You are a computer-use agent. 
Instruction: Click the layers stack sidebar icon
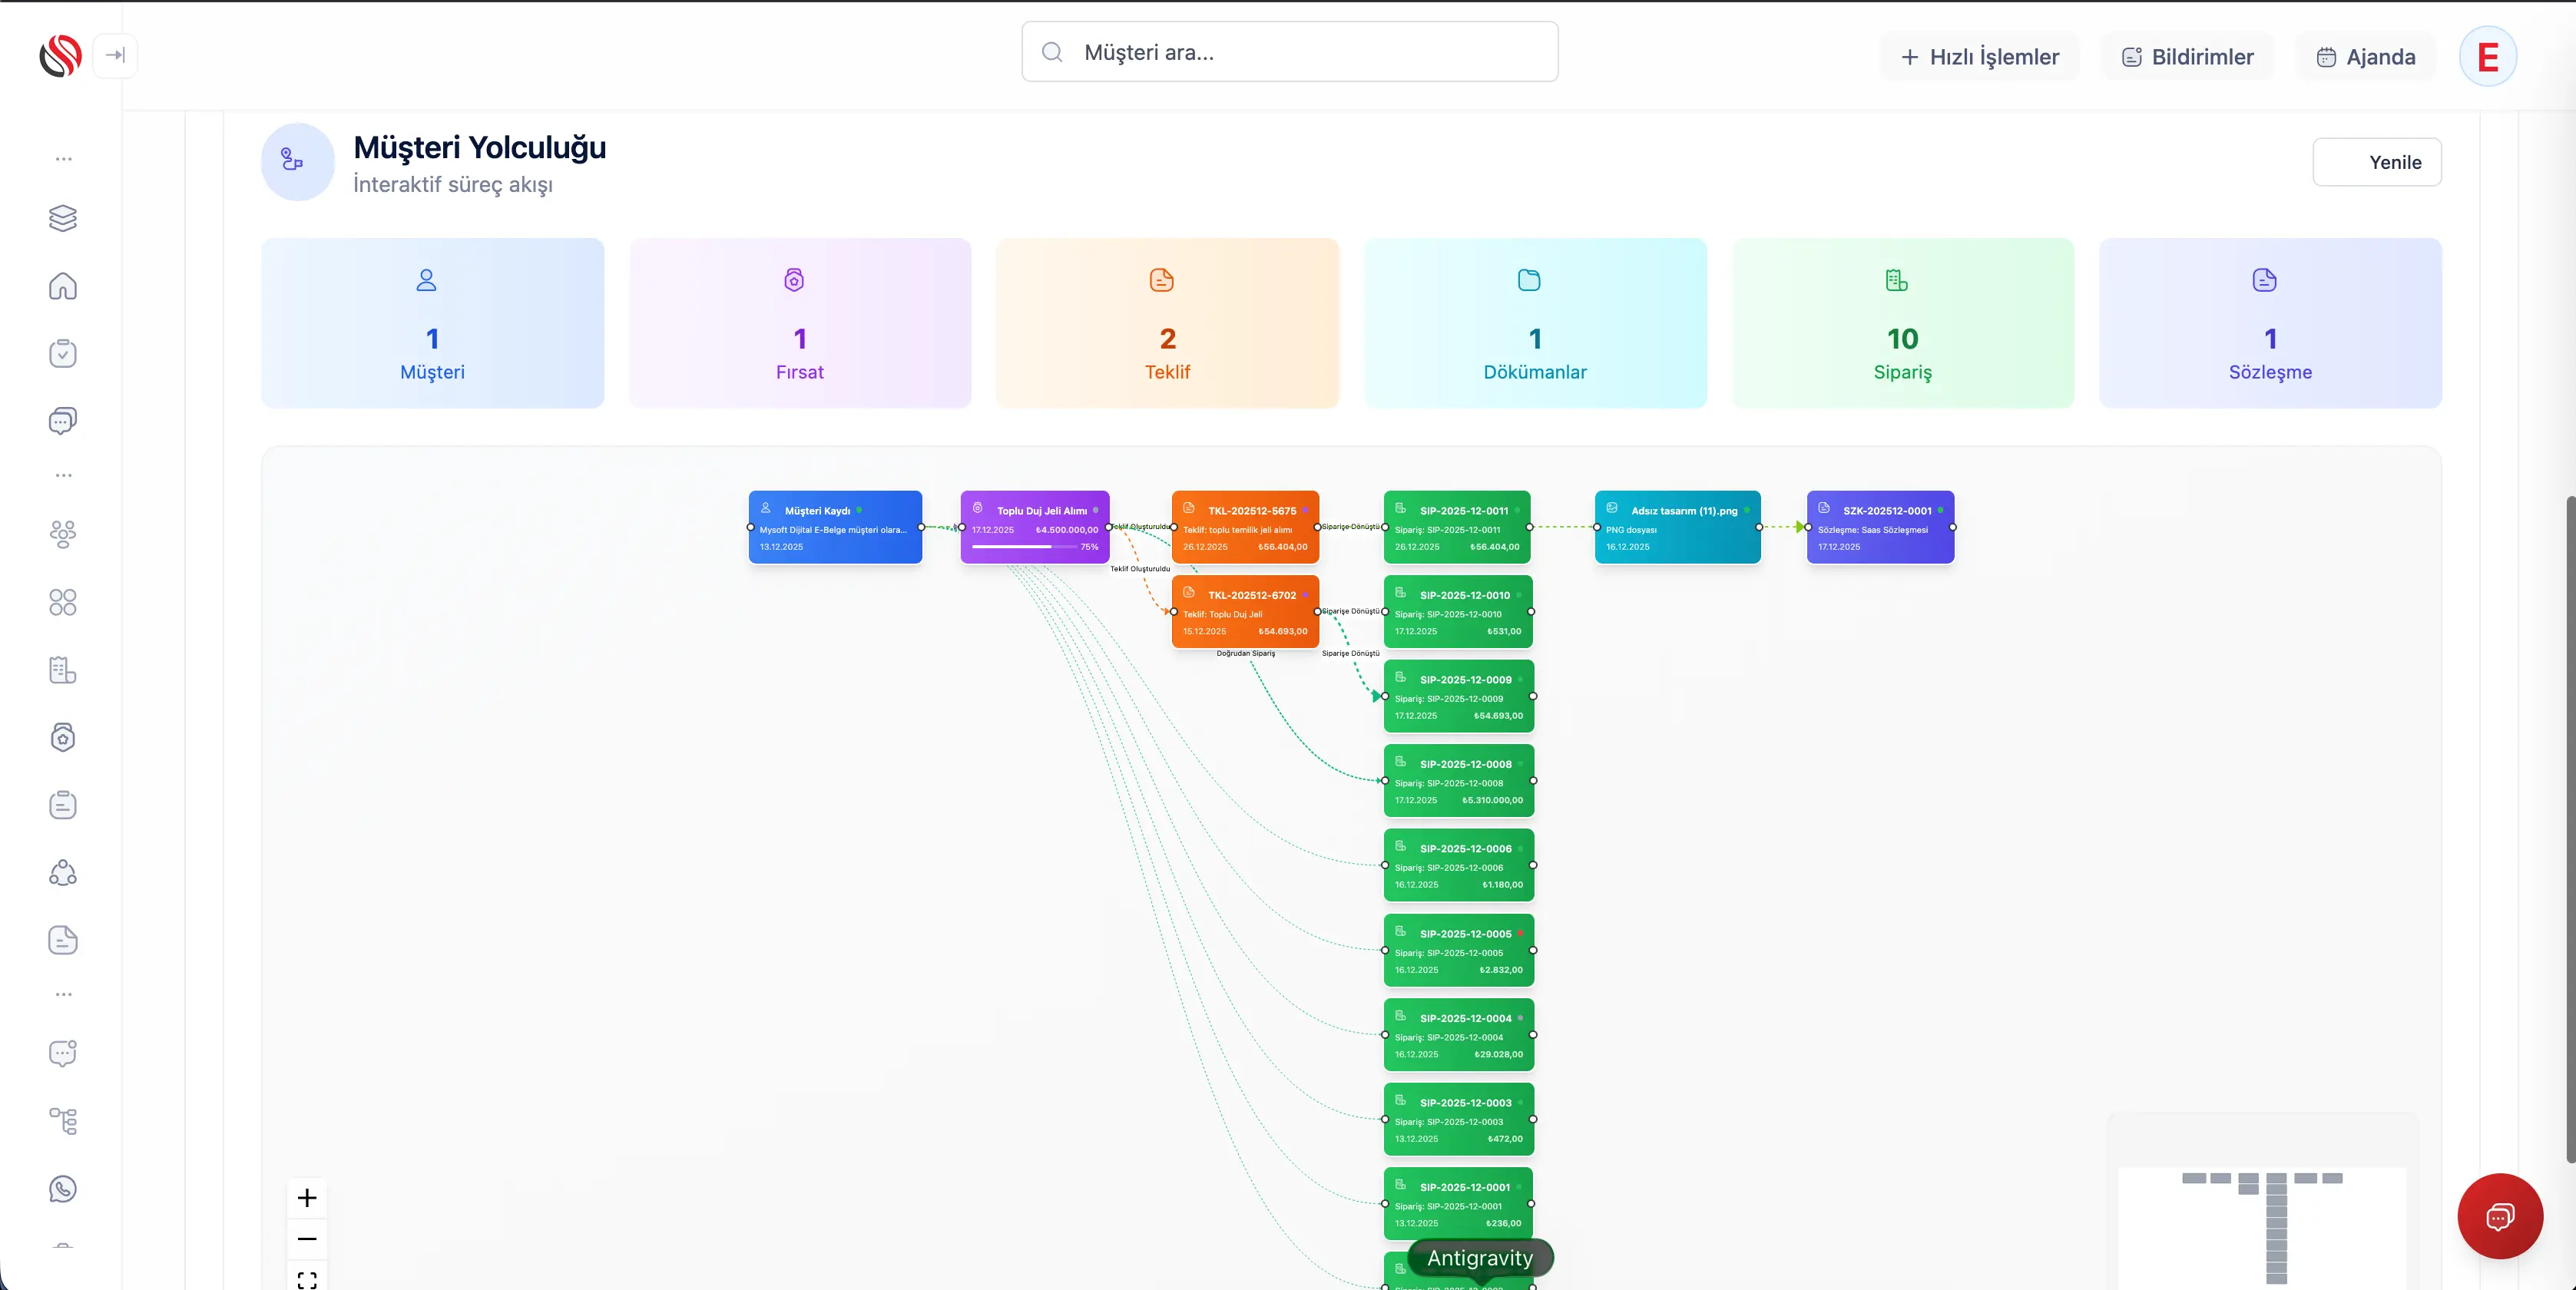point(63,218)
